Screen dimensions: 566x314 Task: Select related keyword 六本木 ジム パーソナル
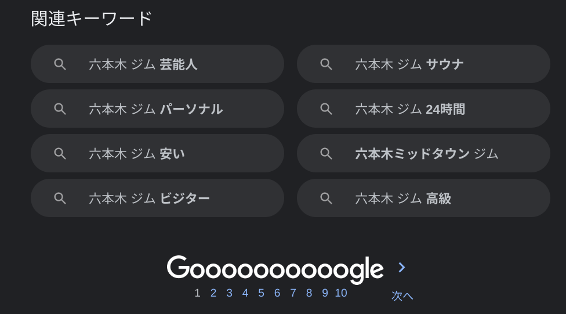tap(157, 109)
